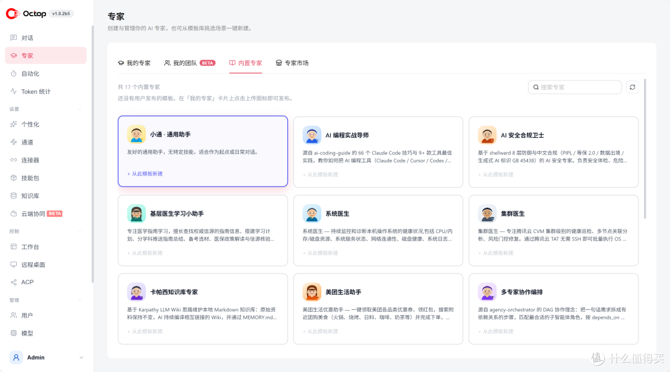Open 远程桌面 monitor icon

click(x=14, y=264)
